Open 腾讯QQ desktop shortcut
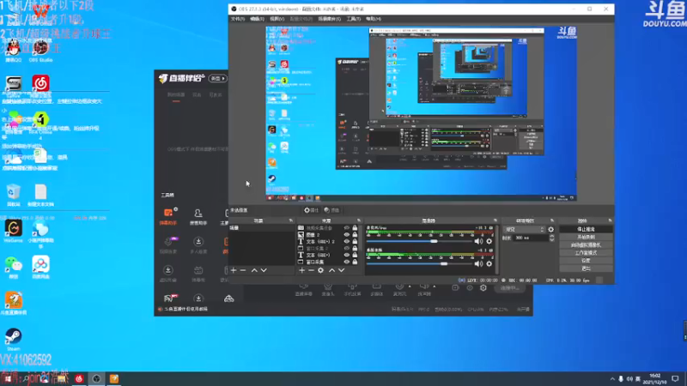The image size is (687, 386). [13, 51]
